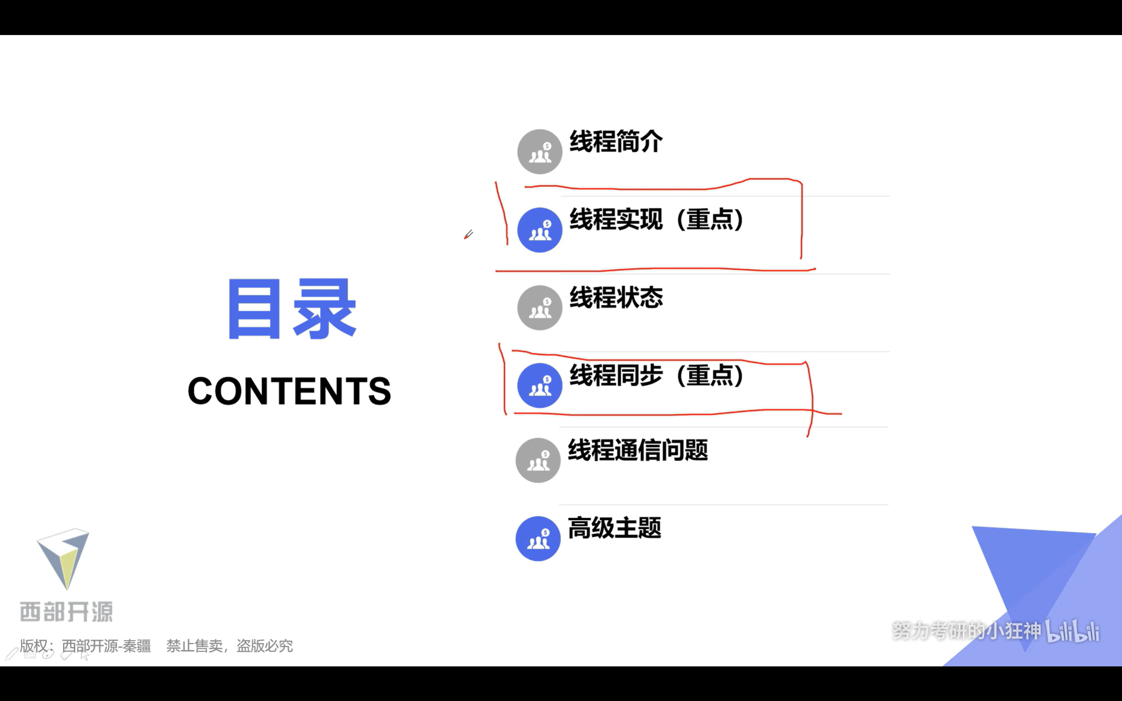This screenshot has height=701, width=1122.
Task: Click the blue icon beside 线程实现
Action: tap(540, 230)
